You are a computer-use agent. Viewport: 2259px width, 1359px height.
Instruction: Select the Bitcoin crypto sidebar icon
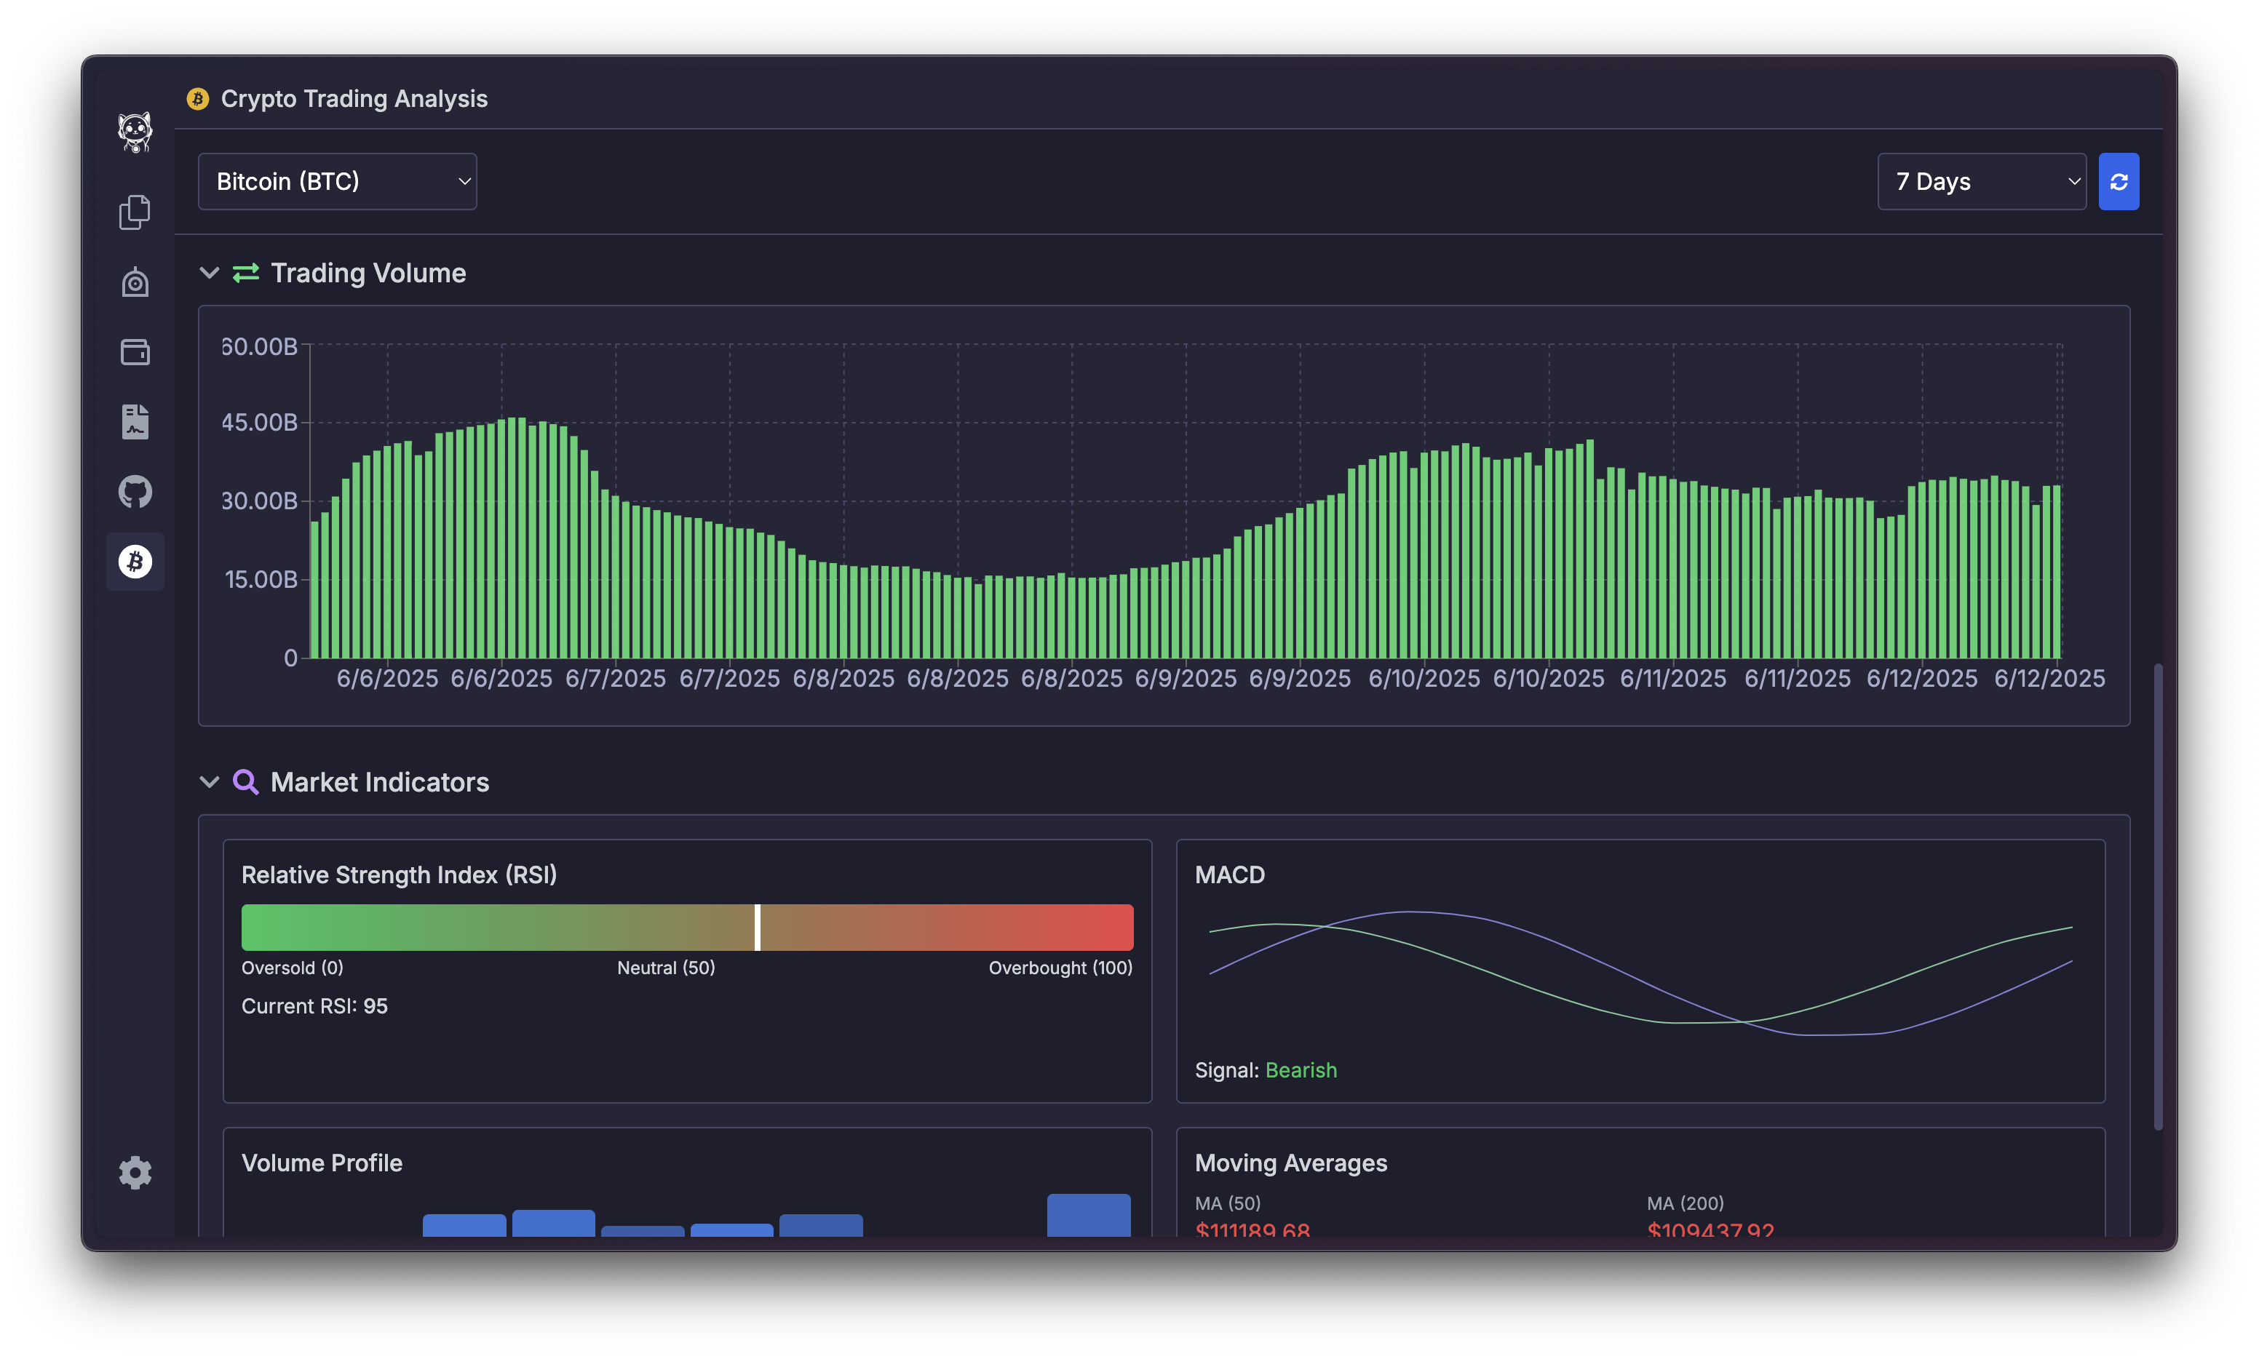tap(135, 562)
